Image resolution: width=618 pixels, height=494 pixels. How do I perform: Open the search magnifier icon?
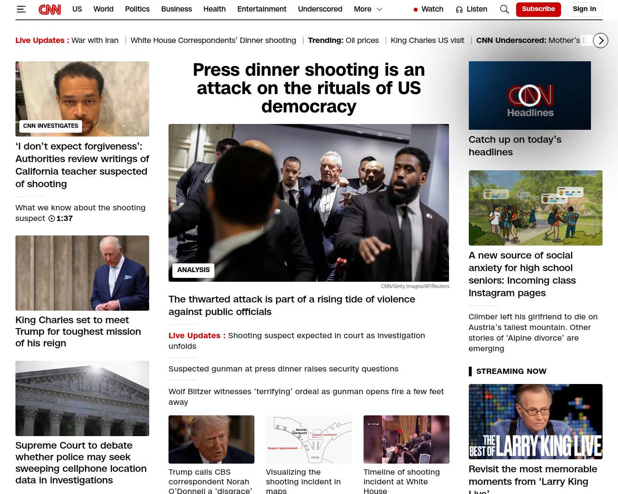tap(504, 9)
